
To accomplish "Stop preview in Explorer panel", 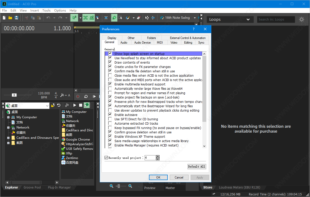I will 81,105.
